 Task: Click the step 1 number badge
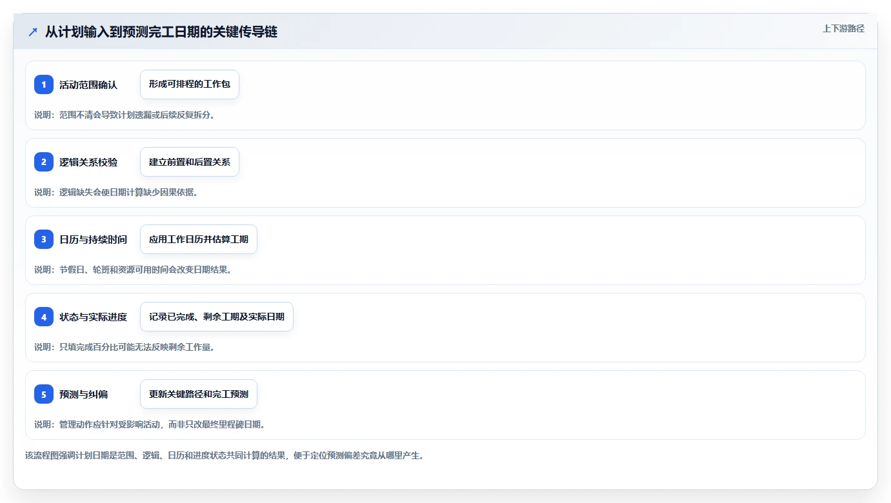(44, 84)
